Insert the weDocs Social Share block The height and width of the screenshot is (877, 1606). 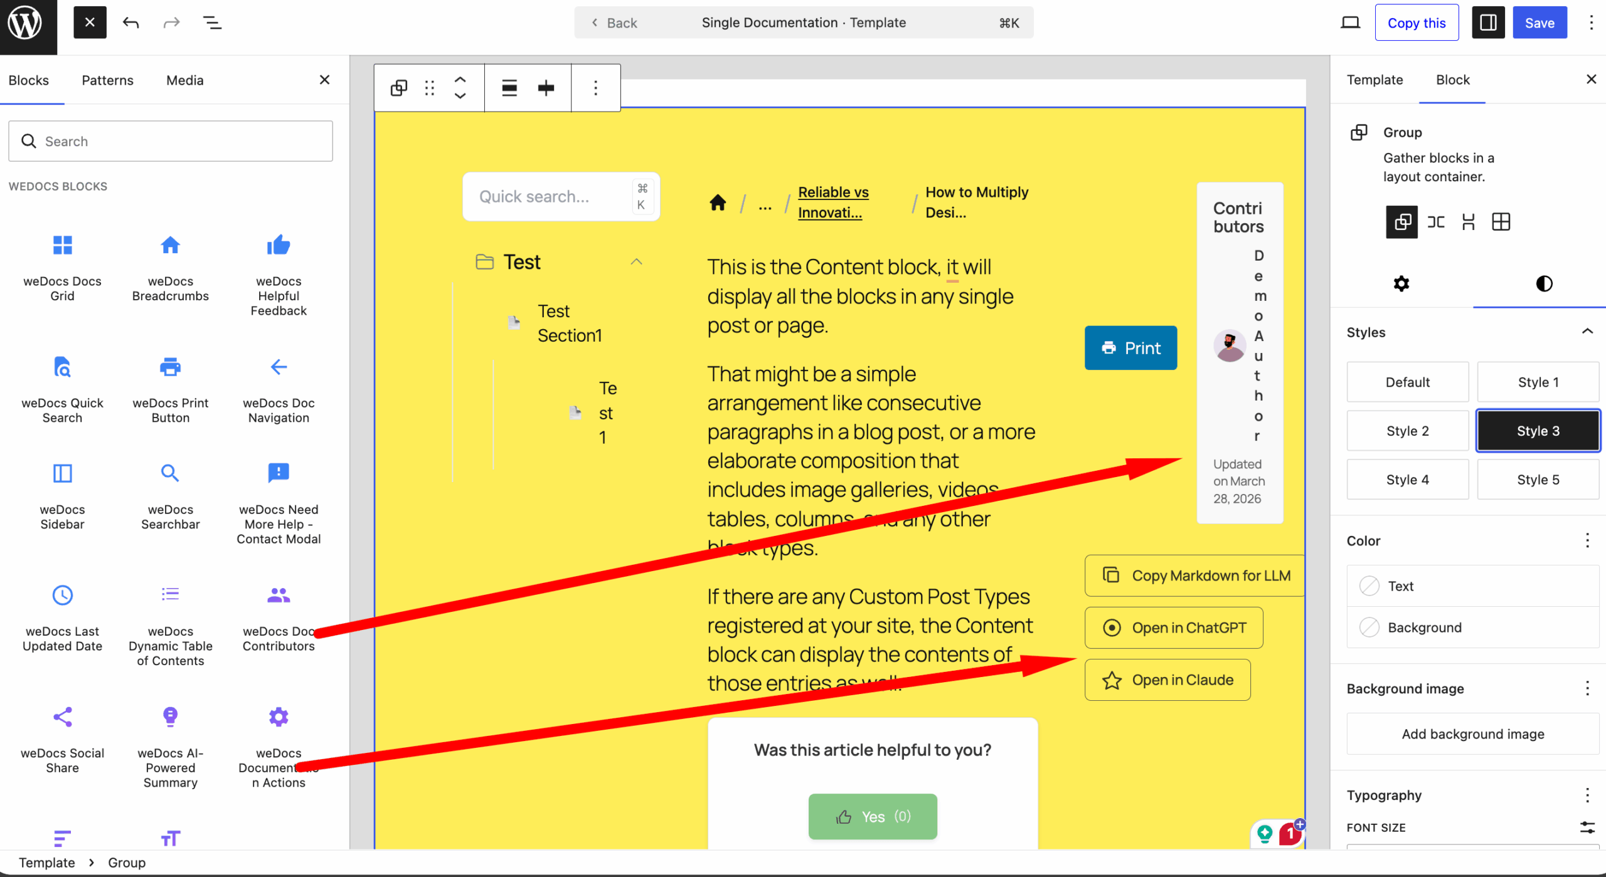tap(62, 740)
